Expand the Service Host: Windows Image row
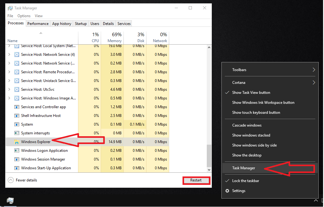The image size is (324, 207). (9, 98)
